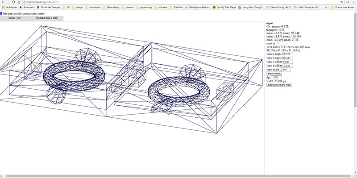Open the 3d bookmarks folder
Screen dimensions: 357x178
66,7
